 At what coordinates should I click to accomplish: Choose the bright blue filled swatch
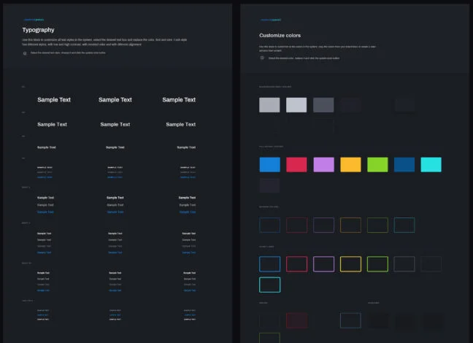pos(269,164)
